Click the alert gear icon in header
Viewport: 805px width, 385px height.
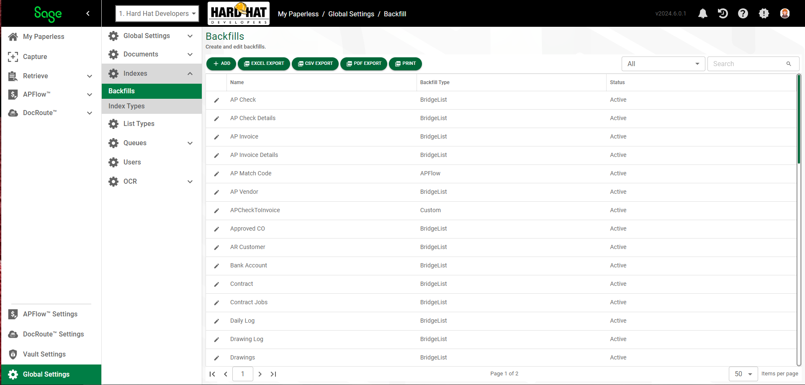click(764, 13)
